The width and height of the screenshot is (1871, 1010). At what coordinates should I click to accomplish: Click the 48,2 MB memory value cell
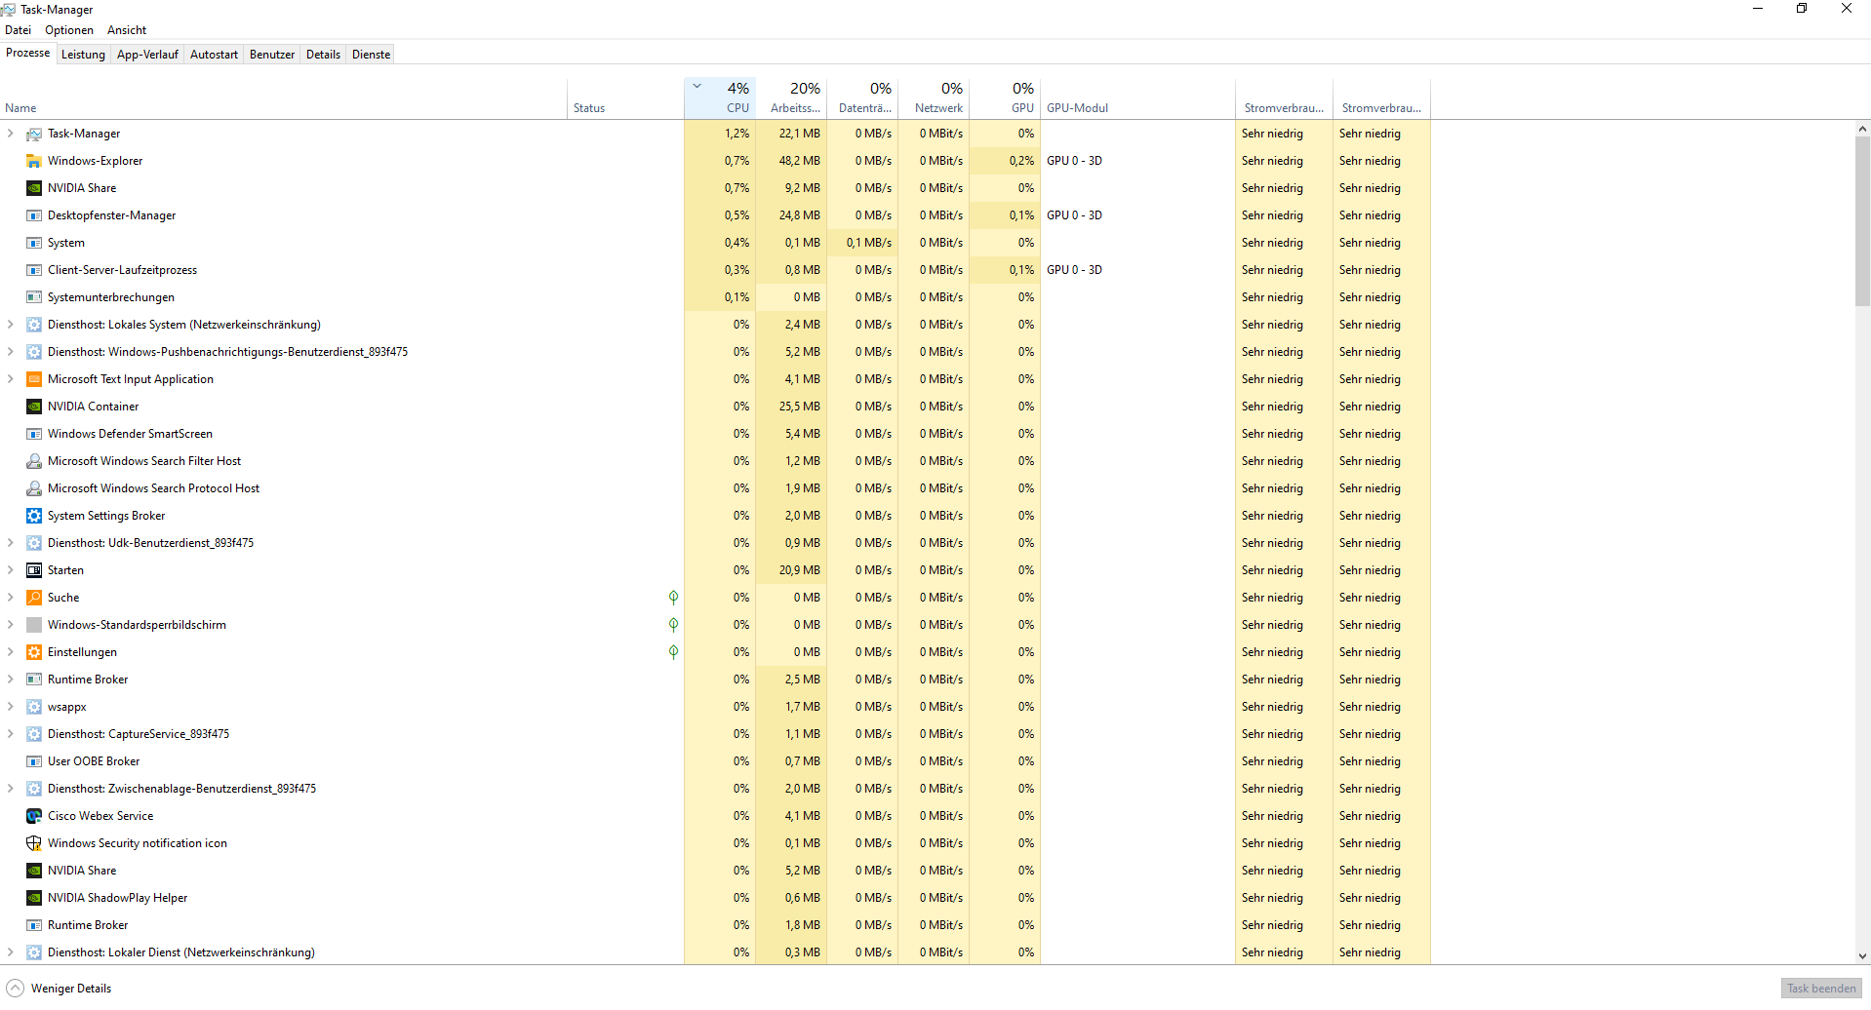pyautogui.click(x=791, y=161)
